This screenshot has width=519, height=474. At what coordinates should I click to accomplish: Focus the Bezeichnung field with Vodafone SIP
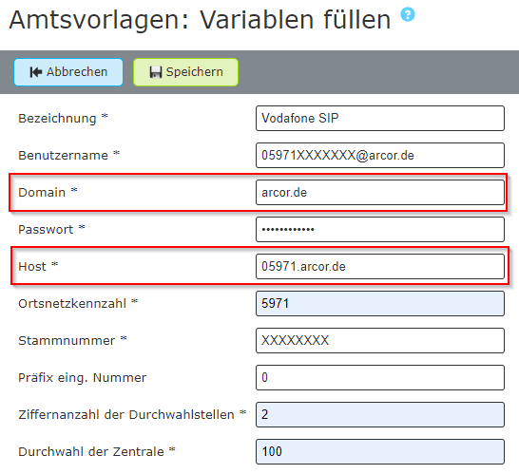380,118
